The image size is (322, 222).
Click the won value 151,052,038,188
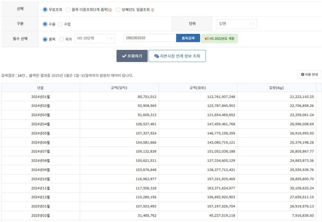click(221, 151)
